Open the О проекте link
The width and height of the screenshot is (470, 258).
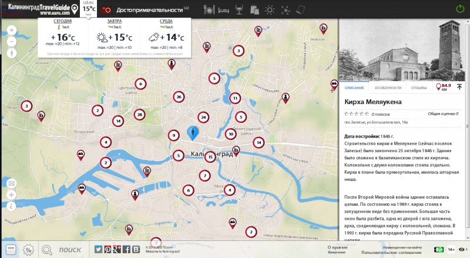[x=337, y=247]
